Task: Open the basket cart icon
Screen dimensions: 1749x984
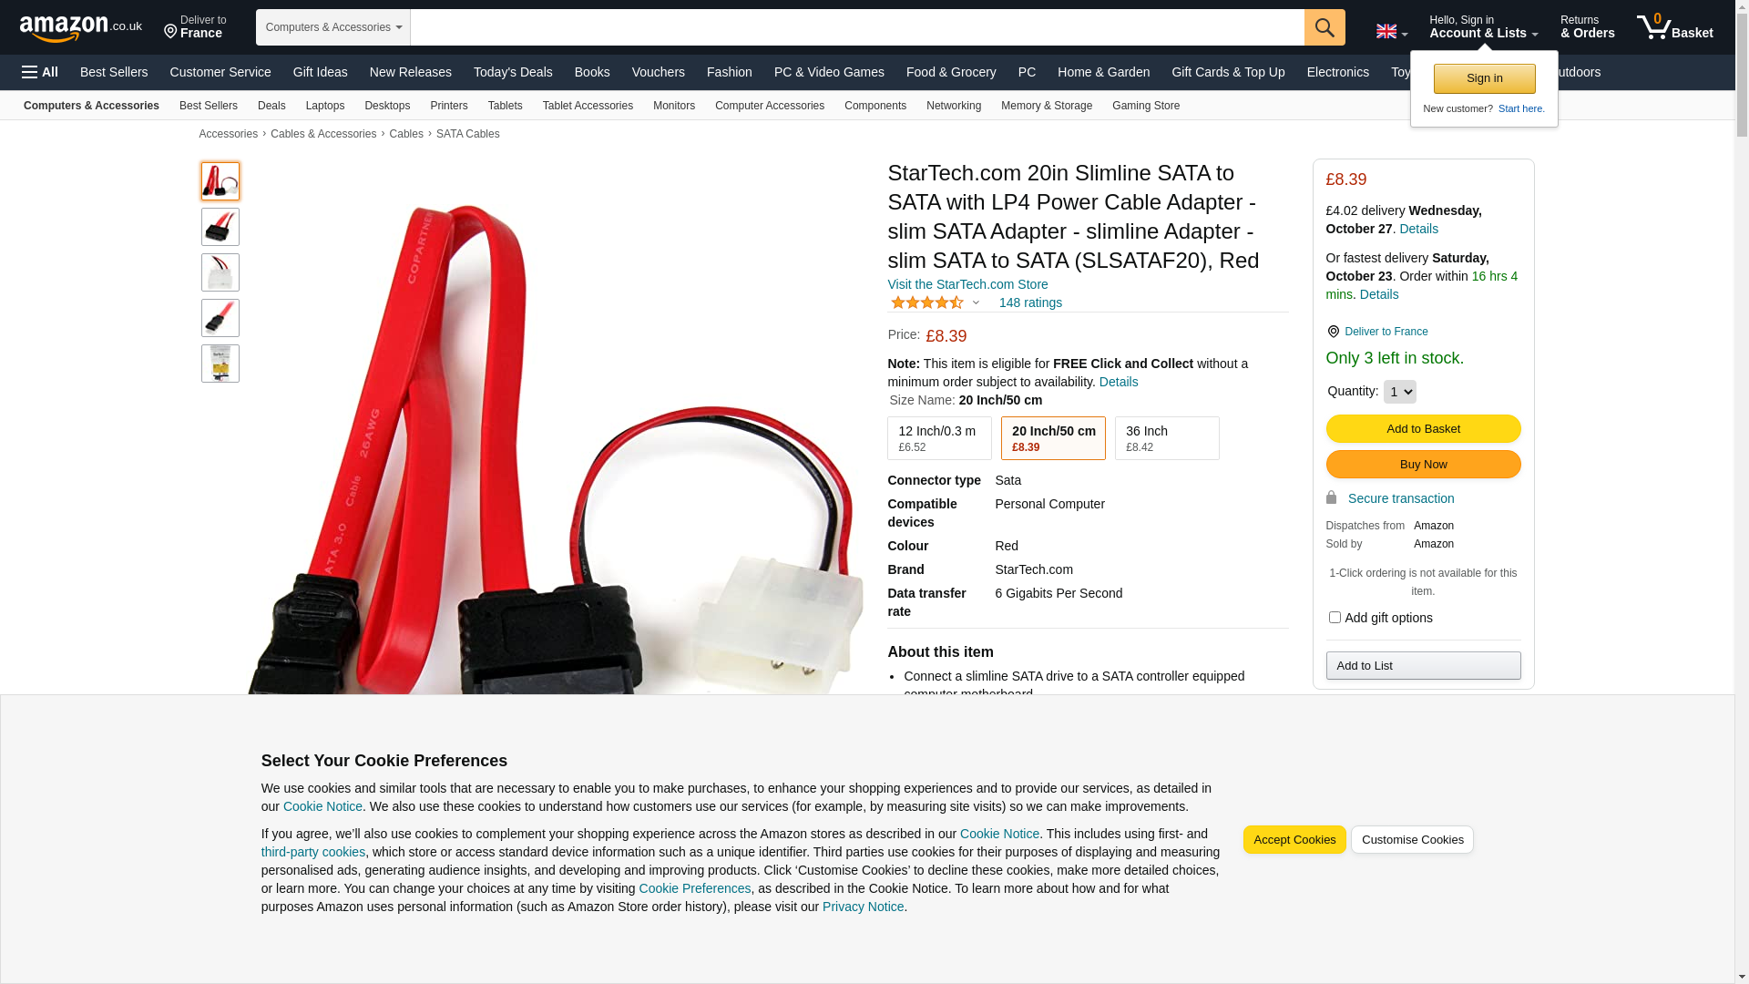Action: tap(1674, 26)
